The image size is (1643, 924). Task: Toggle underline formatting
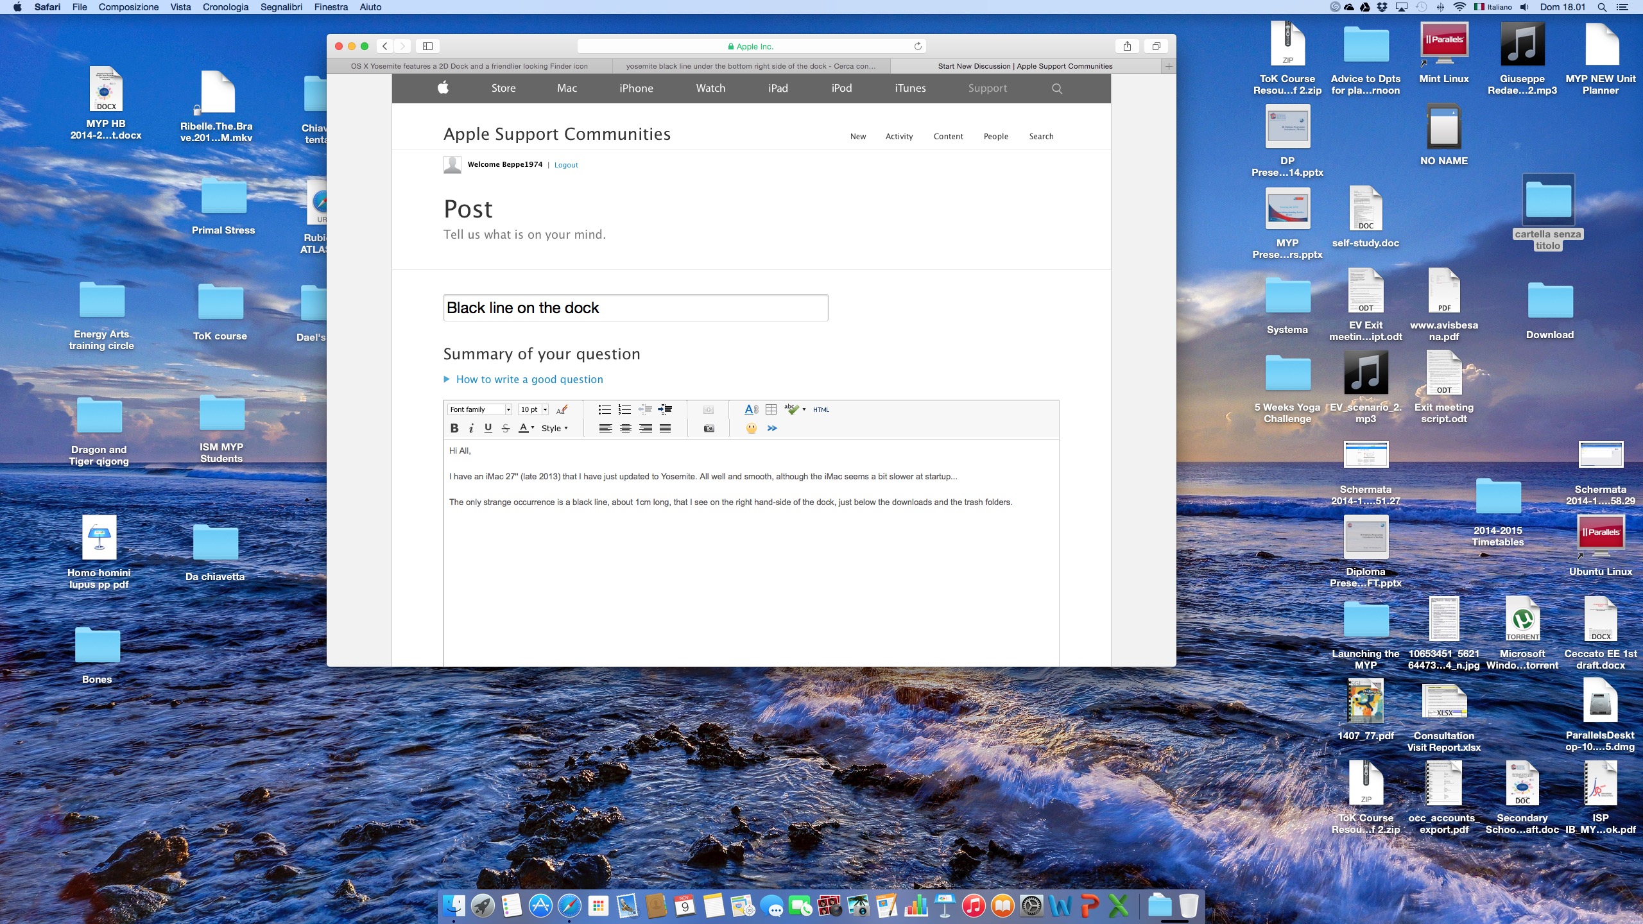[x=488, y=429]
